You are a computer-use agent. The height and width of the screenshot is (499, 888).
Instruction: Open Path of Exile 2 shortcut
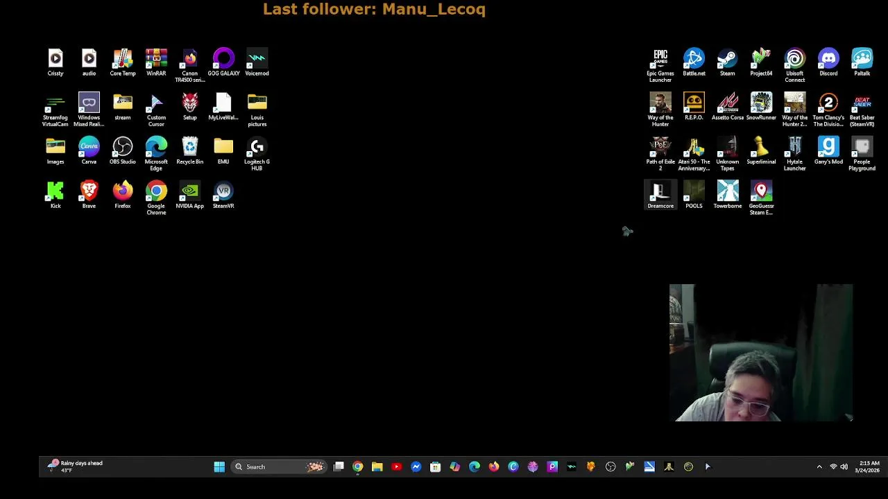pyautogui.click(x=660, y=154)
